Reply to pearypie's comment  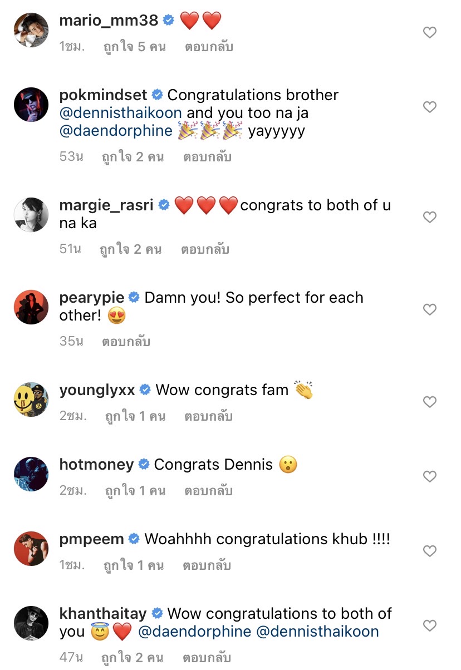point(126,341)
